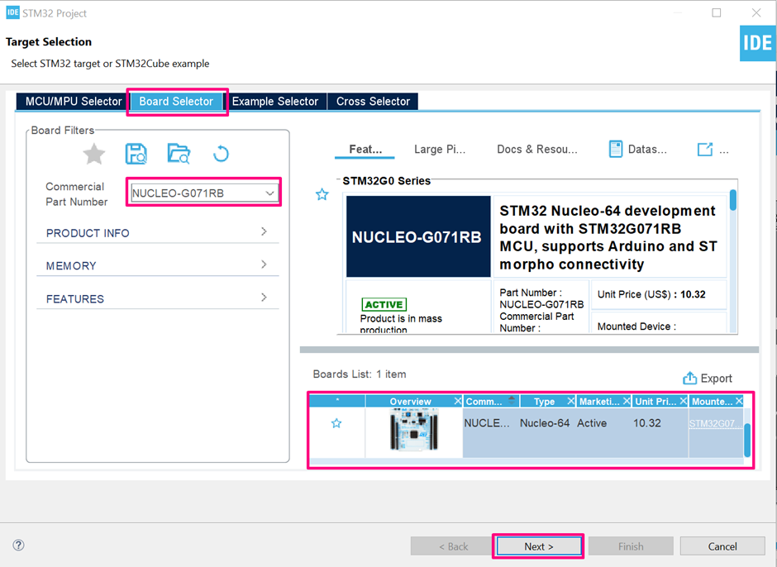This screenshot has width=777, height=567.
Task: Select 'NUCLE...' part number cell
Action: coord(487,423)
